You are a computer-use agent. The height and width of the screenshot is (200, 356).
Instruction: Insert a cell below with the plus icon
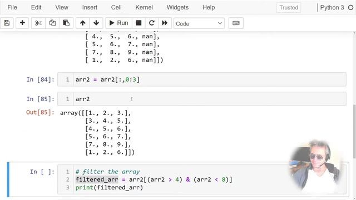(22, 23)
